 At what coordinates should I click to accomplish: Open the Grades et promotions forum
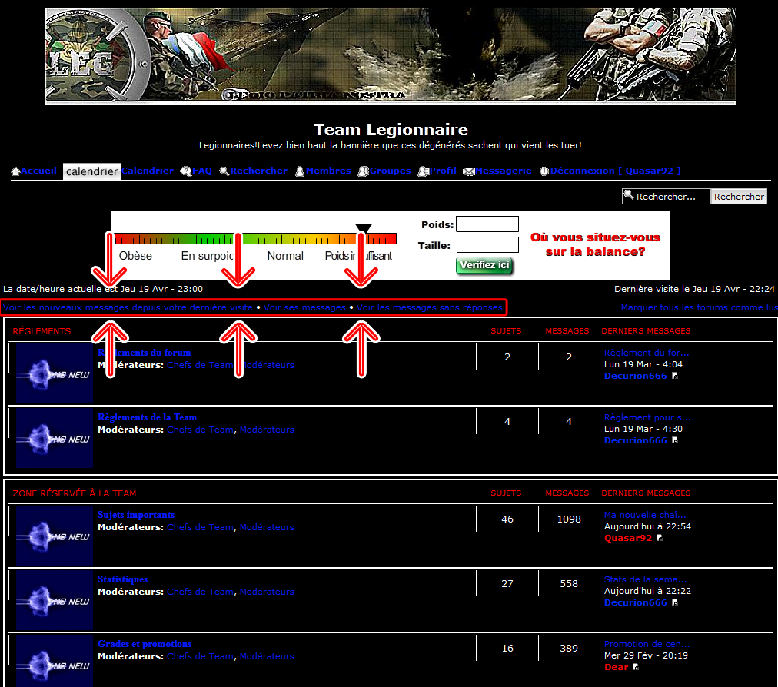(145, 644)
